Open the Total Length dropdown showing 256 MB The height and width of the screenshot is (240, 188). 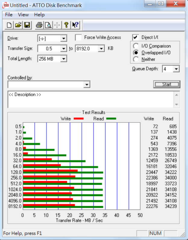click(64, 59)
